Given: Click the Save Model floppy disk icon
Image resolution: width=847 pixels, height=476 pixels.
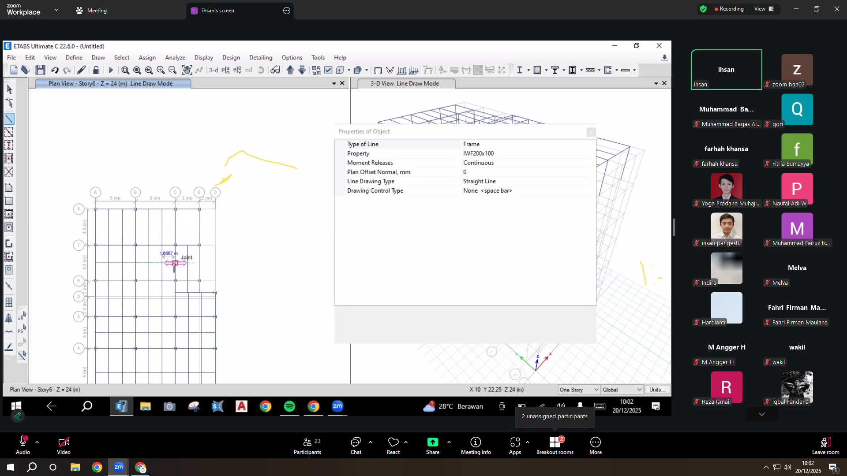Looking at the screenshot, I should 41,70.
